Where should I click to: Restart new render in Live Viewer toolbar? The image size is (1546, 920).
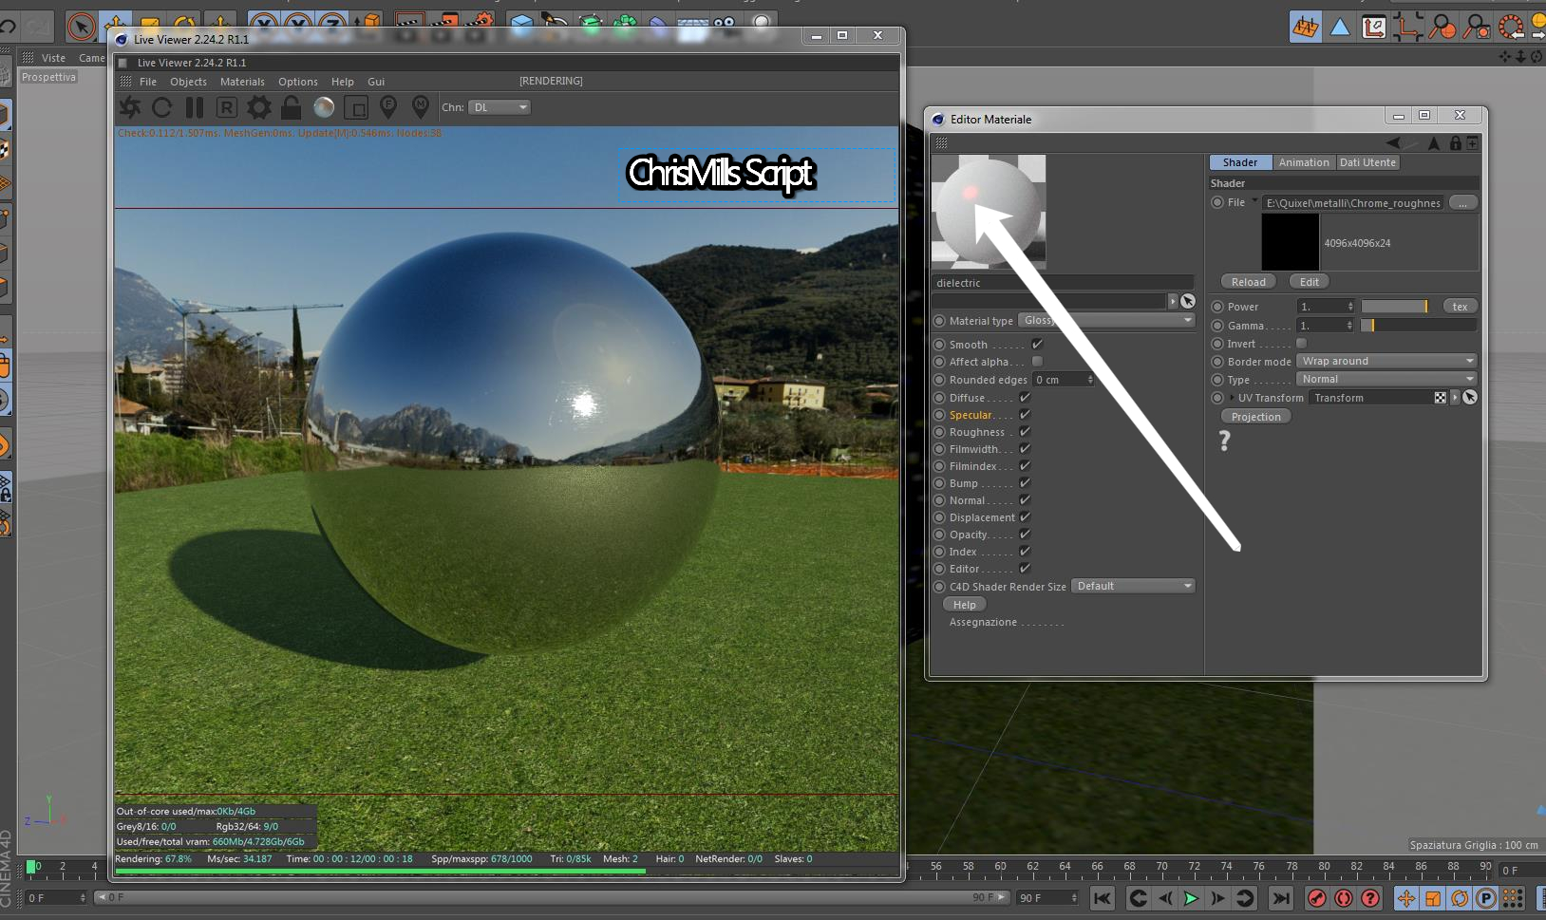pyautogui.click(x=130, y=107)
